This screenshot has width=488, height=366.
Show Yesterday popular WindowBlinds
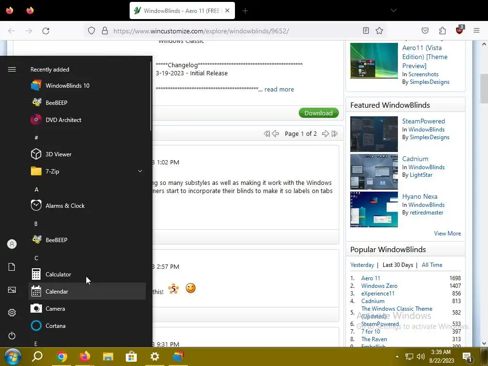coord(362,265)
